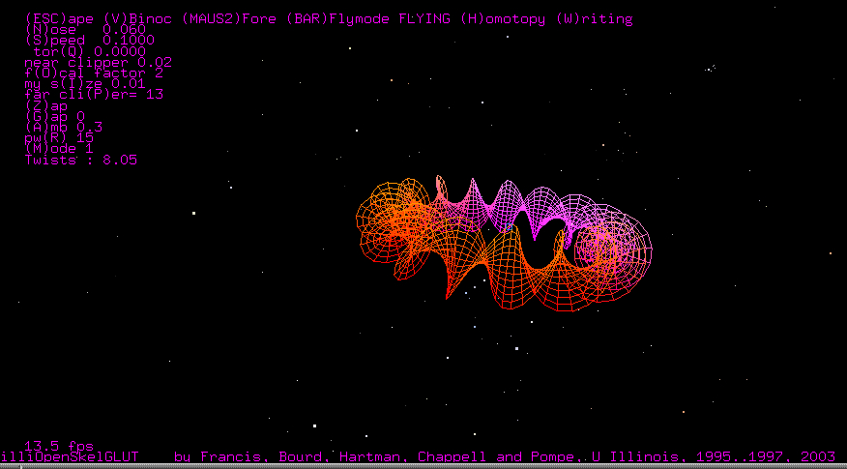Click the tor(Q) 0.0000 setting

coord(88,51)
